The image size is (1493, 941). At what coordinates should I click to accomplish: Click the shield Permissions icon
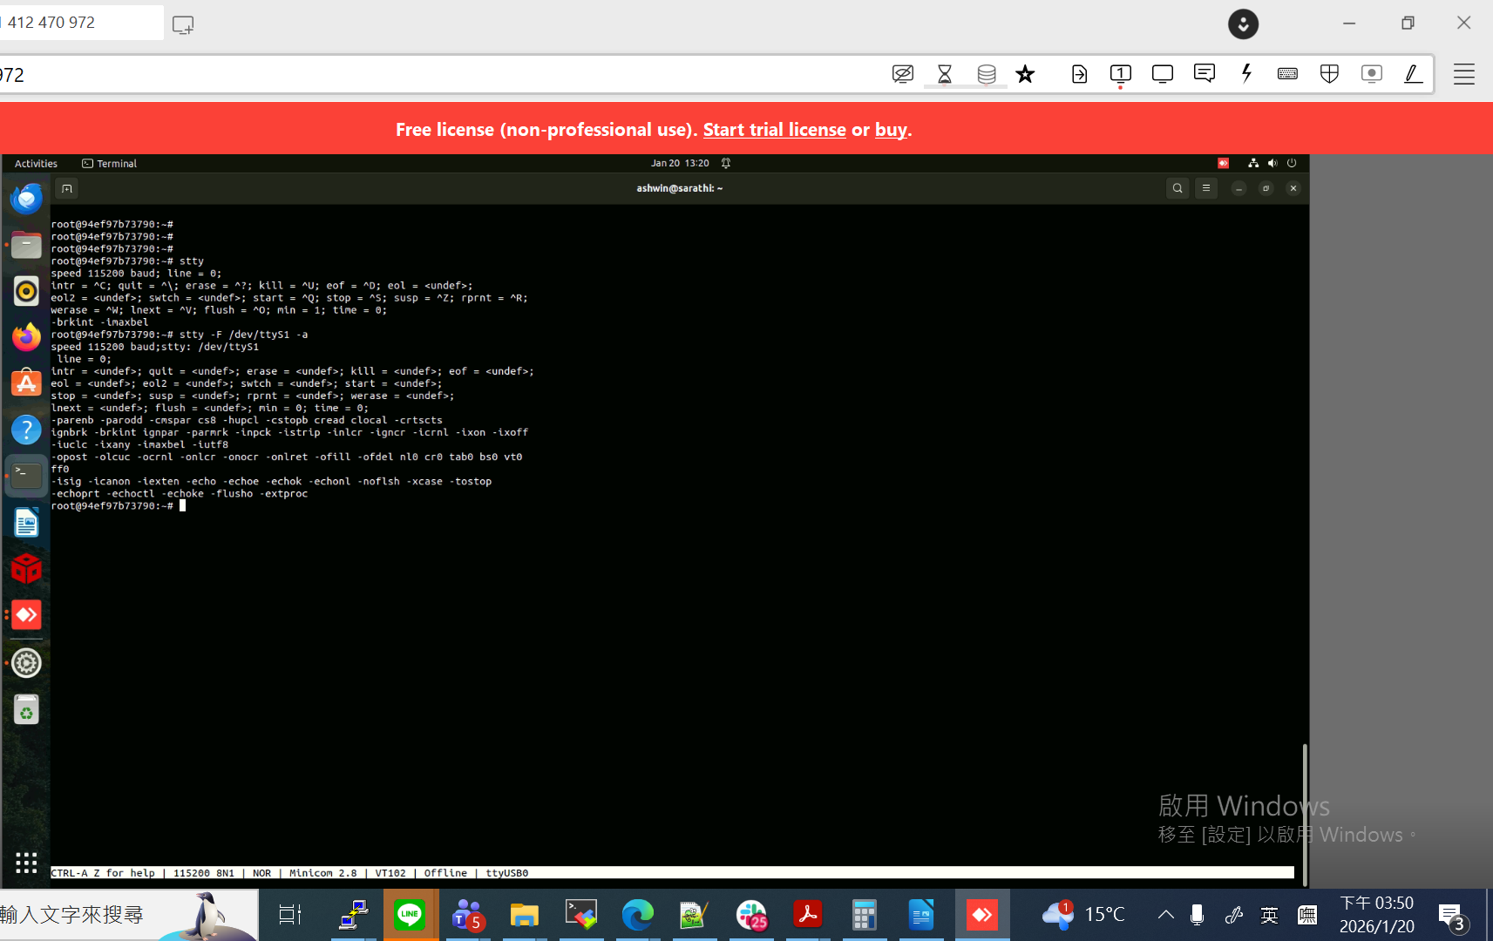pos(1329,74)
